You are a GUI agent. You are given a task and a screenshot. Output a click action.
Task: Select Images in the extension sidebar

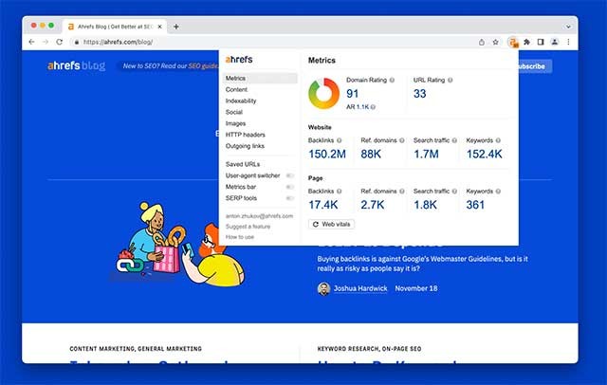pos(235,123)
